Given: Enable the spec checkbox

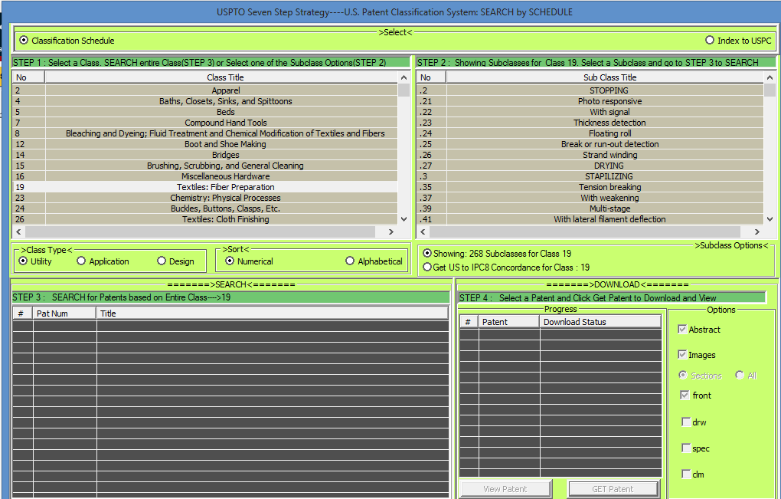Looking at the screenshot, I should 686,448.
